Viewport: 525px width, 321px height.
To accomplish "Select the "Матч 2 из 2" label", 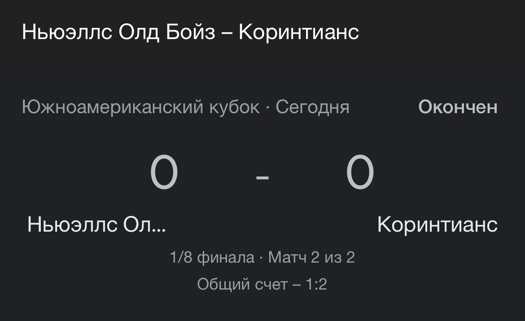I will [311, 258].
